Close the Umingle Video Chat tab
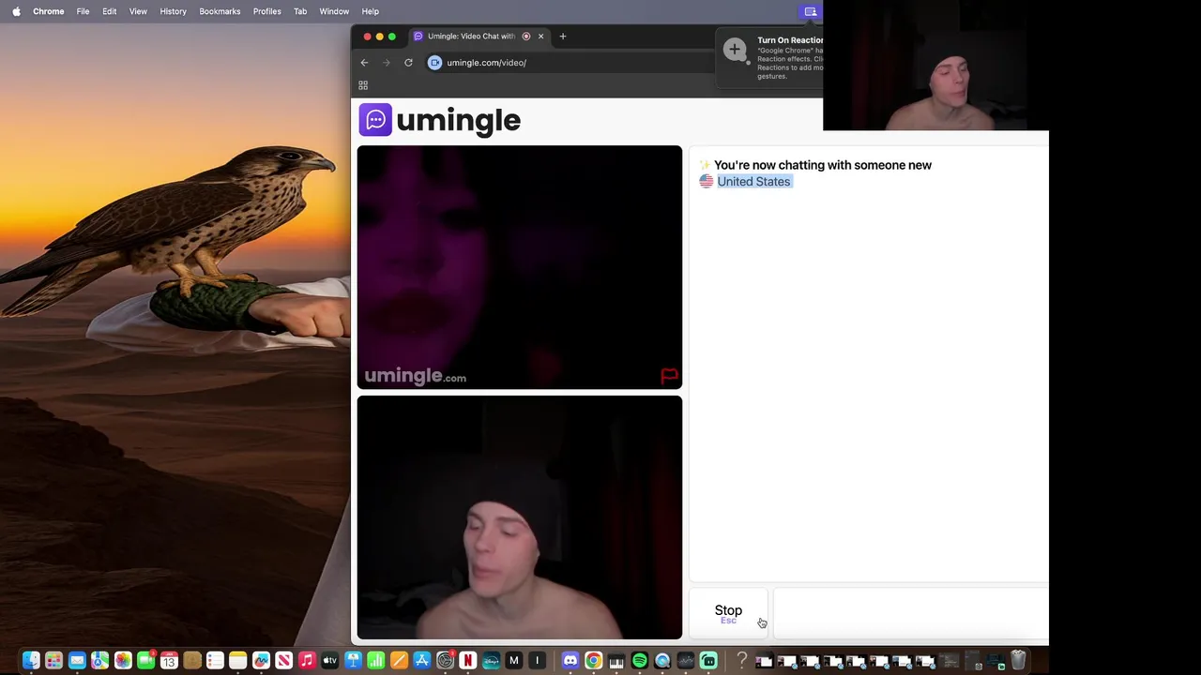The image size is (1201, 675). pyautogui.click(x=540, y=37)
